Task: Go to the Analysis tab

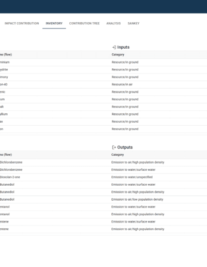Action: point(113,23)
